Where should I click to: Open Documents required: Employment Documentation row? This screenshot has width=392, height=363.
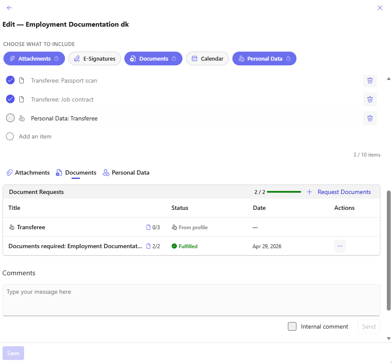point(191,246)
